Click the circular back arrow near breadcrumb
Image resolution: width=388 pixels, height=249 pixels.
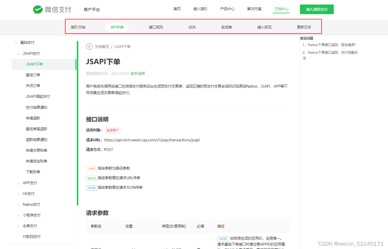89,47
